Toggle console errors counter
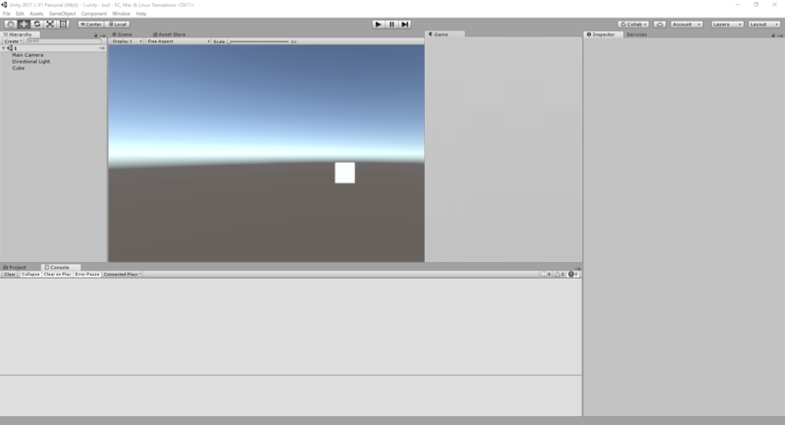The image size is (785, 425). coord(573,274)
